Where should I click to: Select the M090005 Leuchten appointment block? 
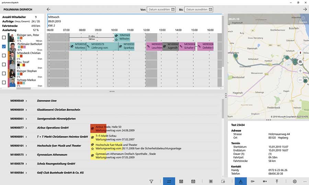[x=154, y=46]
